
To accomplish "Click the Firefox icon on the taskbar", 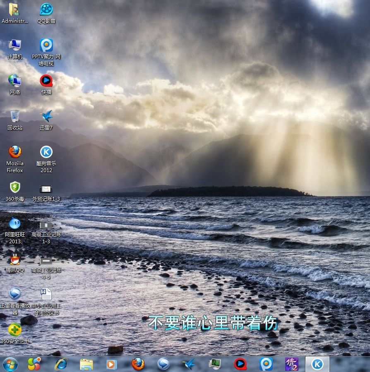I will tap(138, 364).
